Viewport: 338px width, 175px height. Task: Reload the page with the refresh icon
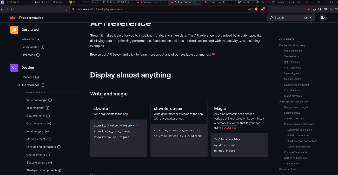tap(13, 9)
